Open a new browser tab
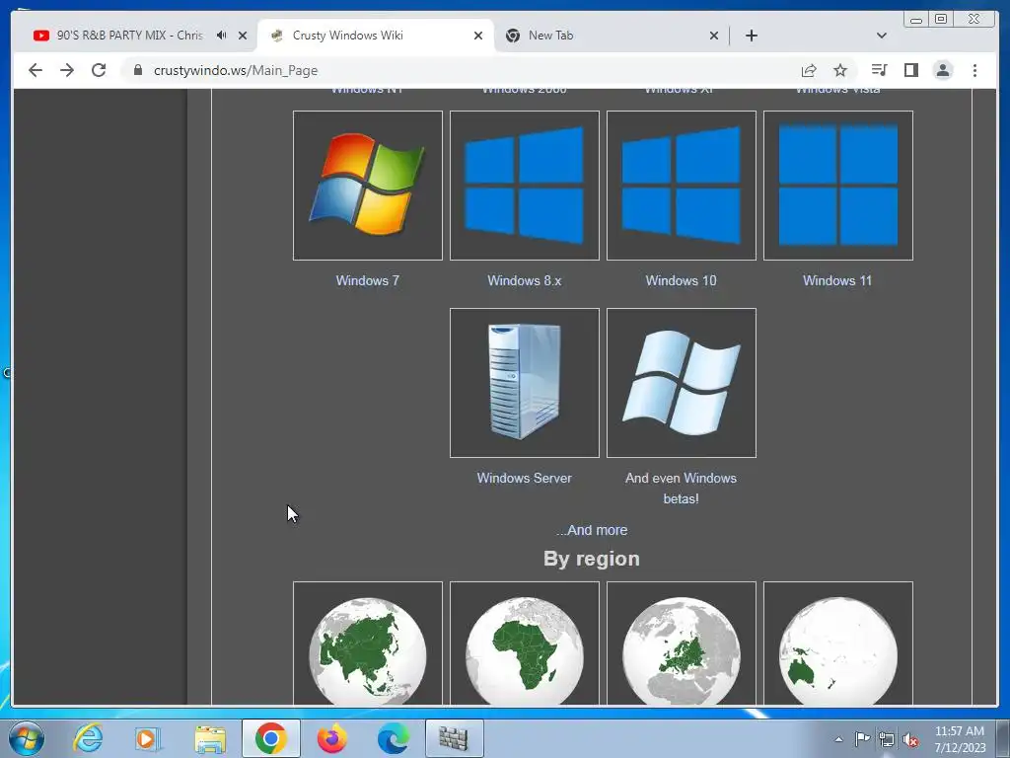 coord(752,36)
